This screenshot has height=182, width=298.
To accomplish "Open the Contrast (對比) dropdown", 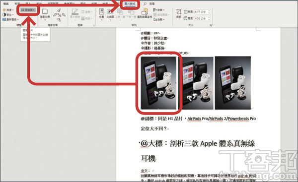I will point(8,14).
